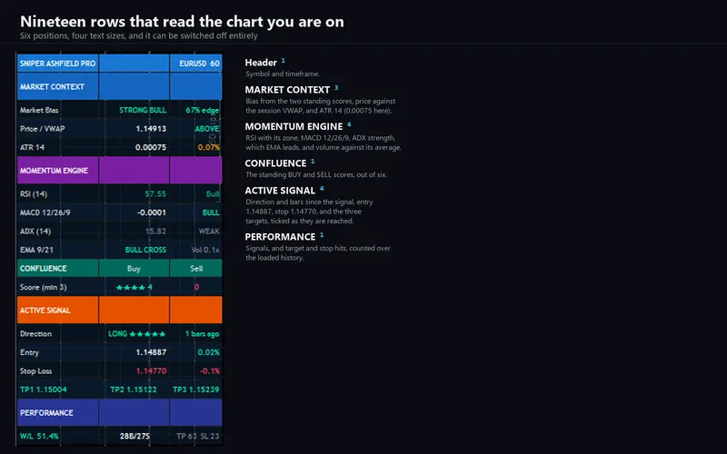
Task: Select the MACD 12/26/9 label cell in table
Action: click(45, 212)
